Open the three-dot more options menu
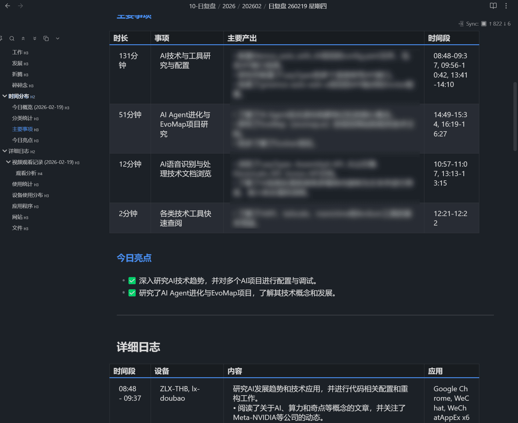Screen dimensions: 518x423 point(506,6)
